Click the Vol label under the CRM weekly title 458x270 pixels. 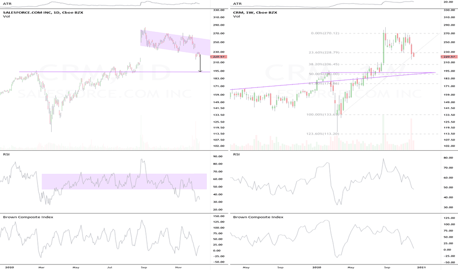(236, 16)
